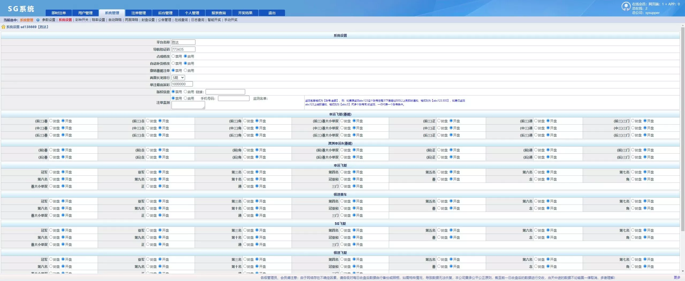Click the scrollbar down arrow
Viewport: 685px width, 281px height.
pos(683,271)
